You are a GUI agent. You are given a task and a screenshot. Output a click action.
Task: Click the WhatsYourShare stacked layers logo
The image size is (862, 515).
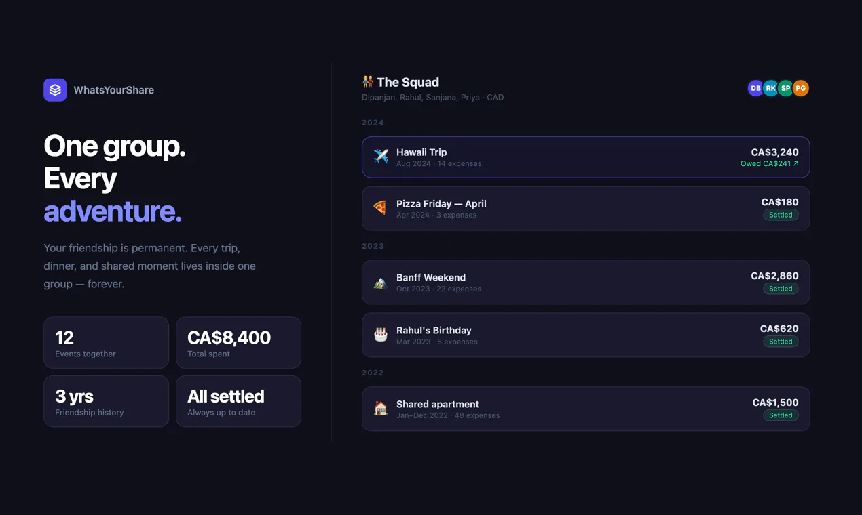[x=55, y=89]
